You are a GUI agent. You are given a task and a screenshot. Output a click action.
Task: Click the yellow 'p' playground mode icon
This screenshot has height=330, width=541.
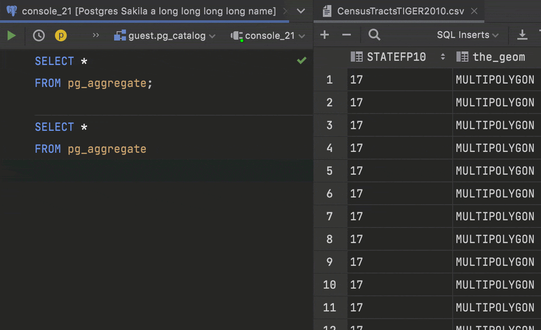61,36
